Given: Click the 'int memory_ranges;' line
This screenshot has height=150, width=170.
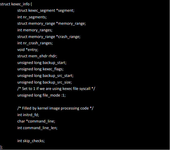Looking at the screenshot, I should [x=35, y=30].
